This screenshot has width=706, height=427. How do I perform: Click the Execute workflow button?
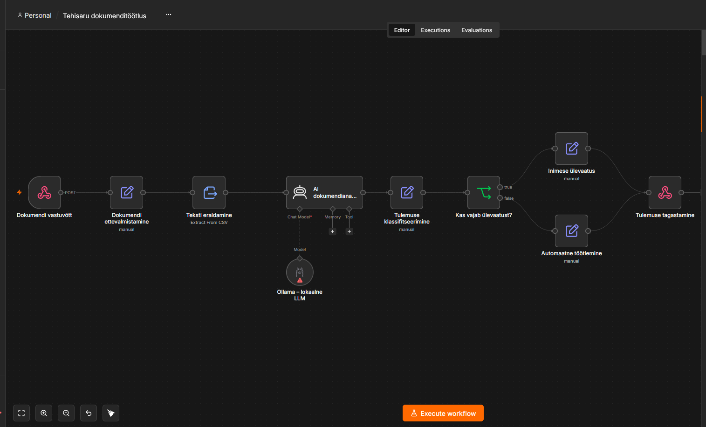[443, 413]
